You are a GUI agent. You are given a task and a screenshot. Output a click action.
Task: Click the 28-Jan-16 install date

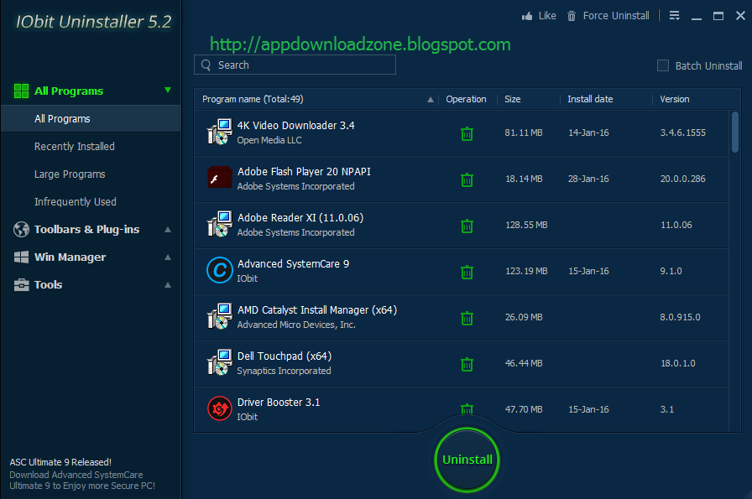pos(588,179)
